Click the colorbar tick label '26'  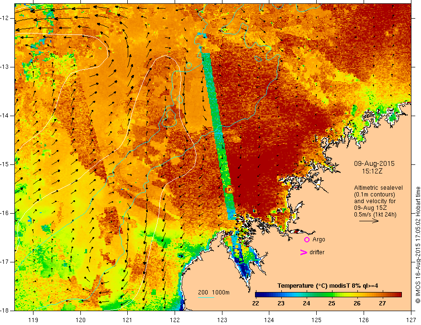pos(357,303)
